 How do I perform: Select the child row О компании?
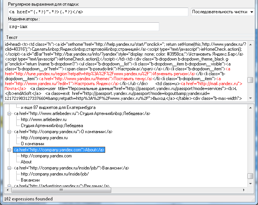33,144
